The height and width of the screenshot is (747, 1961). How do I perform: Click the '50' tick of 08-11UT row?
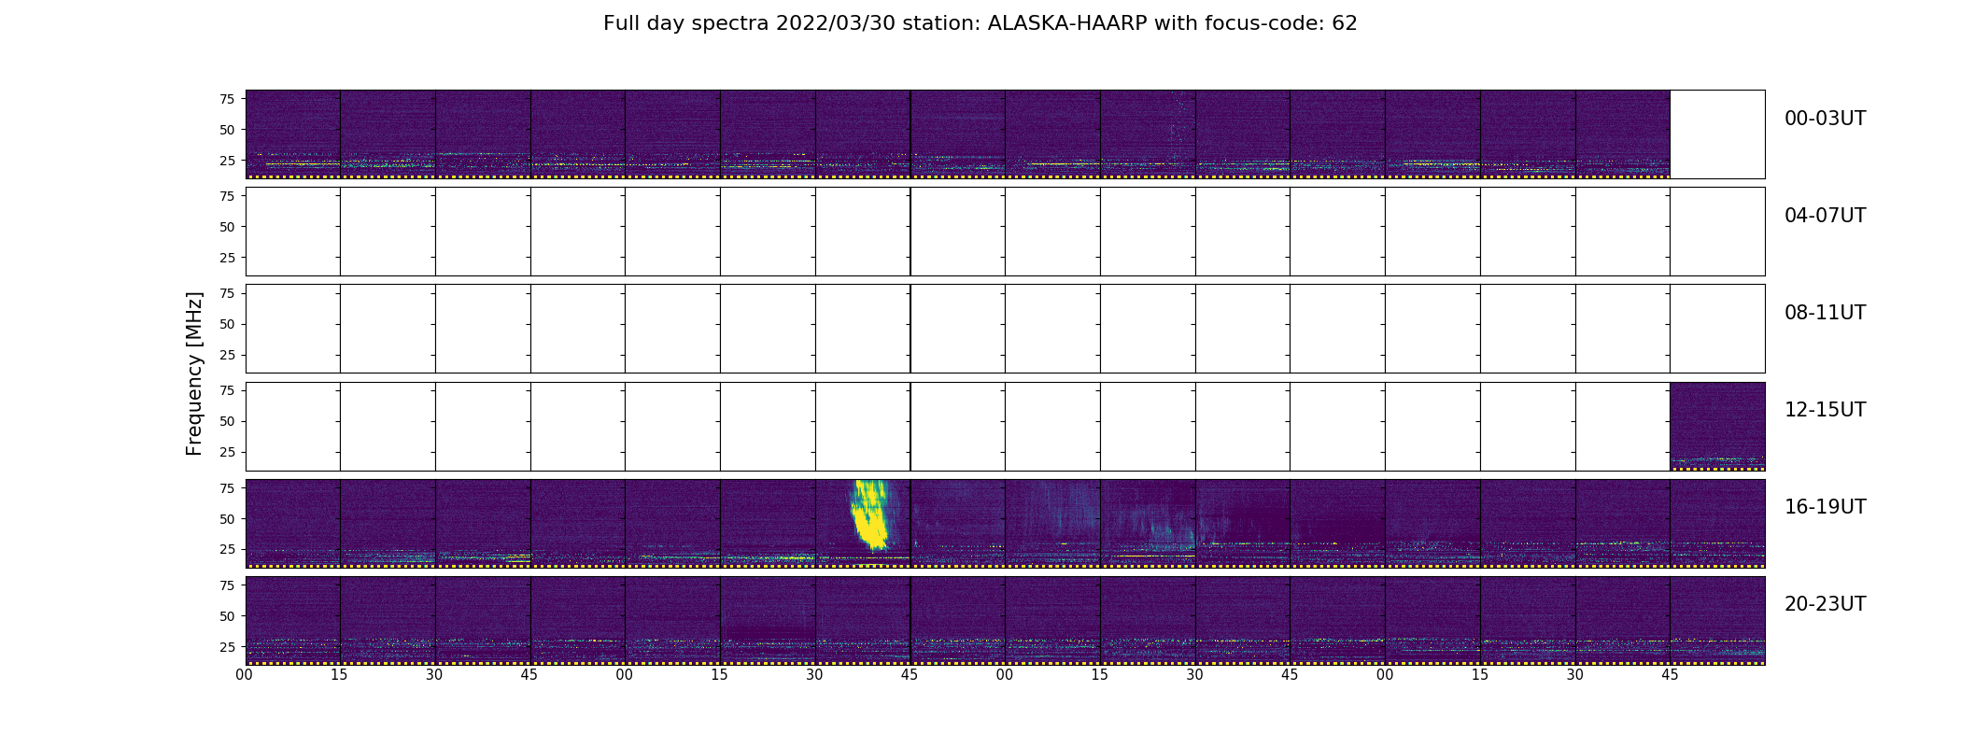[227, 324]
